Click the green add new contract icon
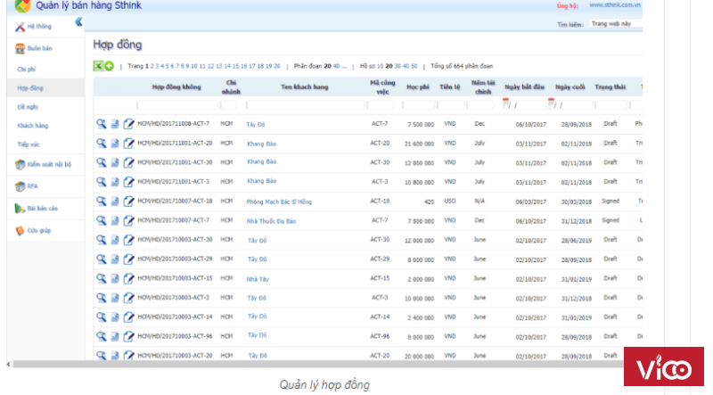The width and height of the screenshot is (713, 395). coord(109,66)
